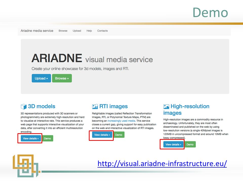The image size is (243, 182).
Task: Click the Ariadne media service brand link
Action: point(37,31)
